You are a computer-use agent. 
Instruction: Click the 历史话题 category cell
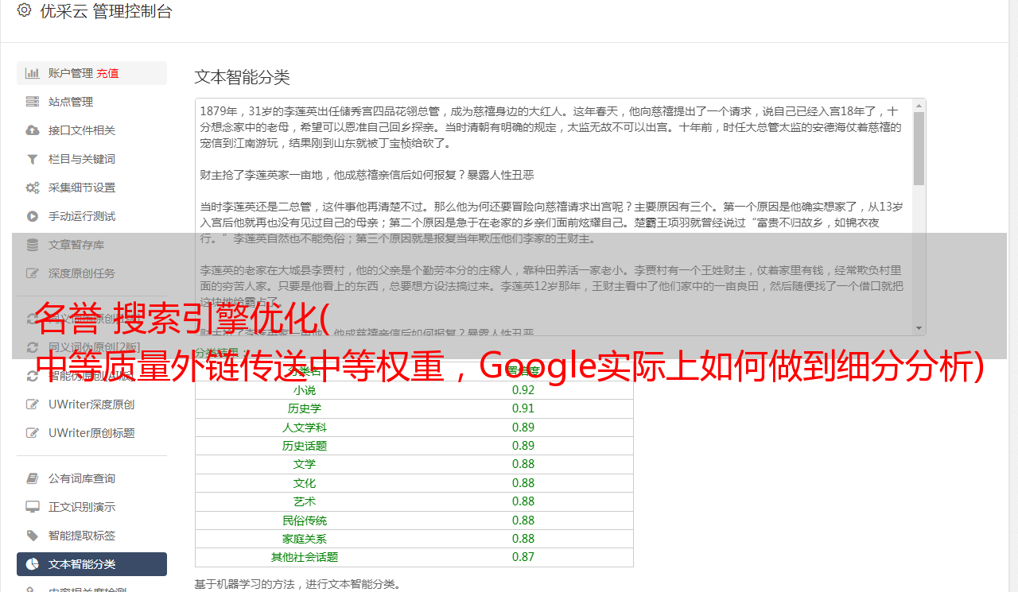coord(305,446)
